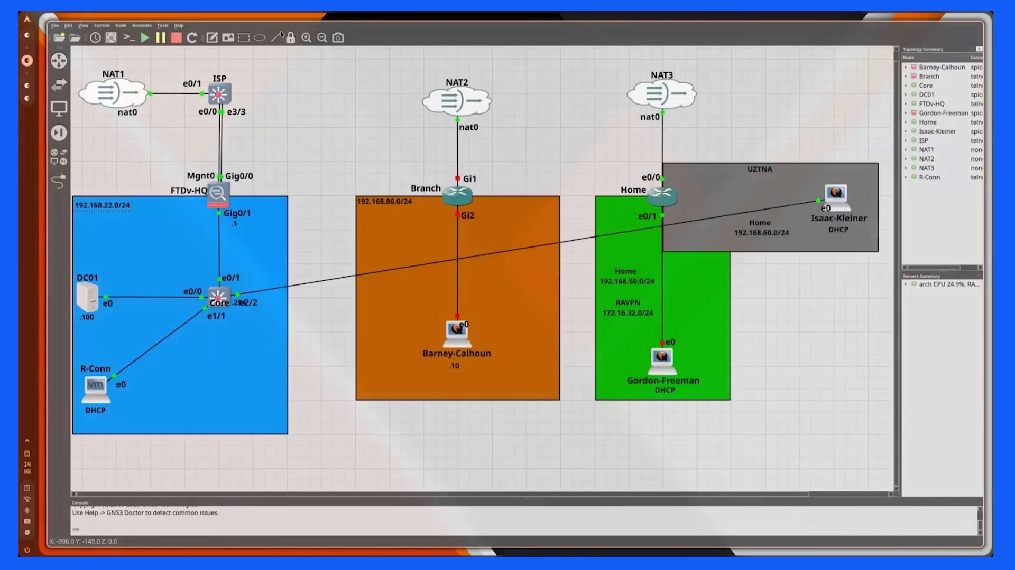Click the Zoom in magnifier icon
This screenshot has width=1015, height=570.
pos(306,37)
